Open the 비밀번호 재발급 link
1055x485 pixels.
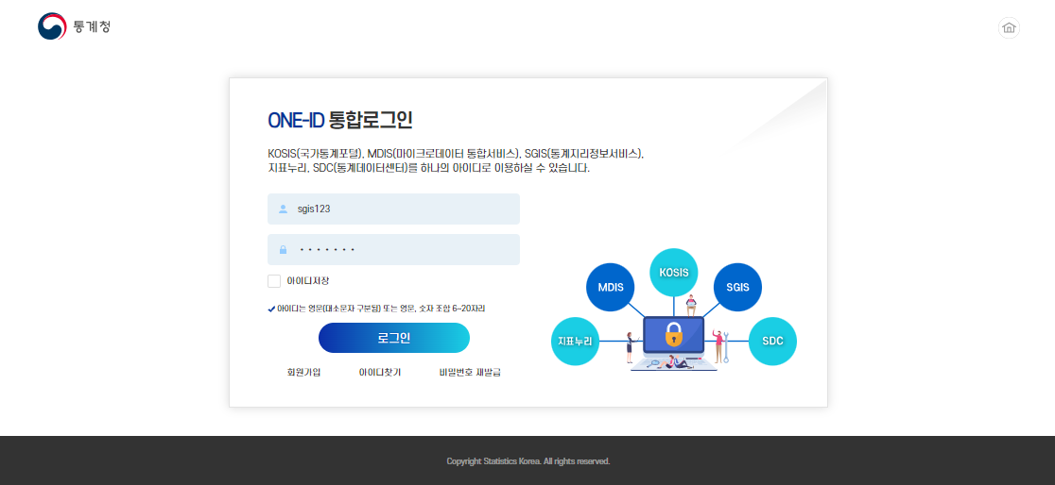[x=470, y=372]
